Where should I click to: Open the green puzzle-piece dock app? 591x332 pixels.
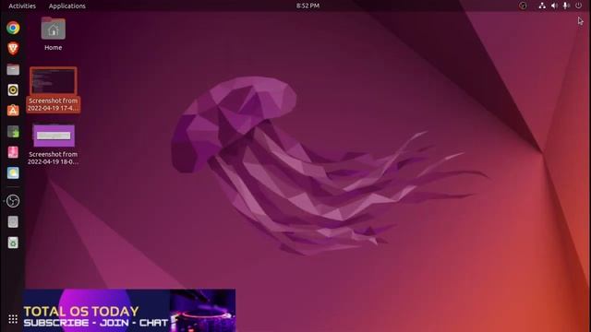[x=13, y=132]
